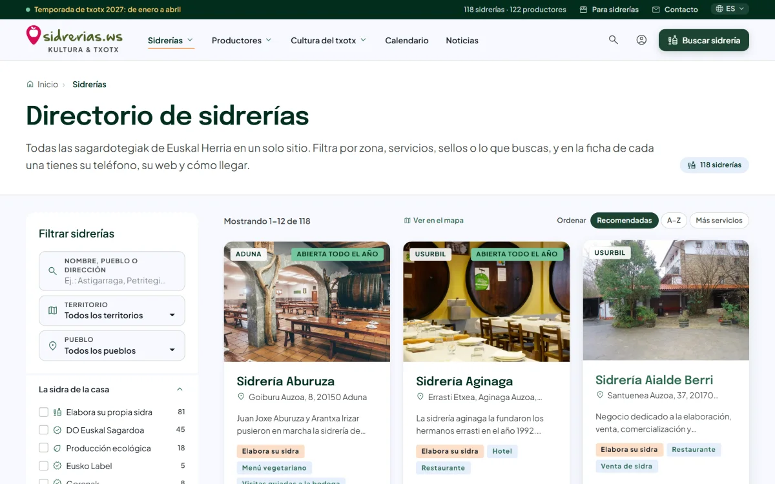Click Elabora su sidra tag on Aginaga card
The image size is (775, 484).
point(450,451)
